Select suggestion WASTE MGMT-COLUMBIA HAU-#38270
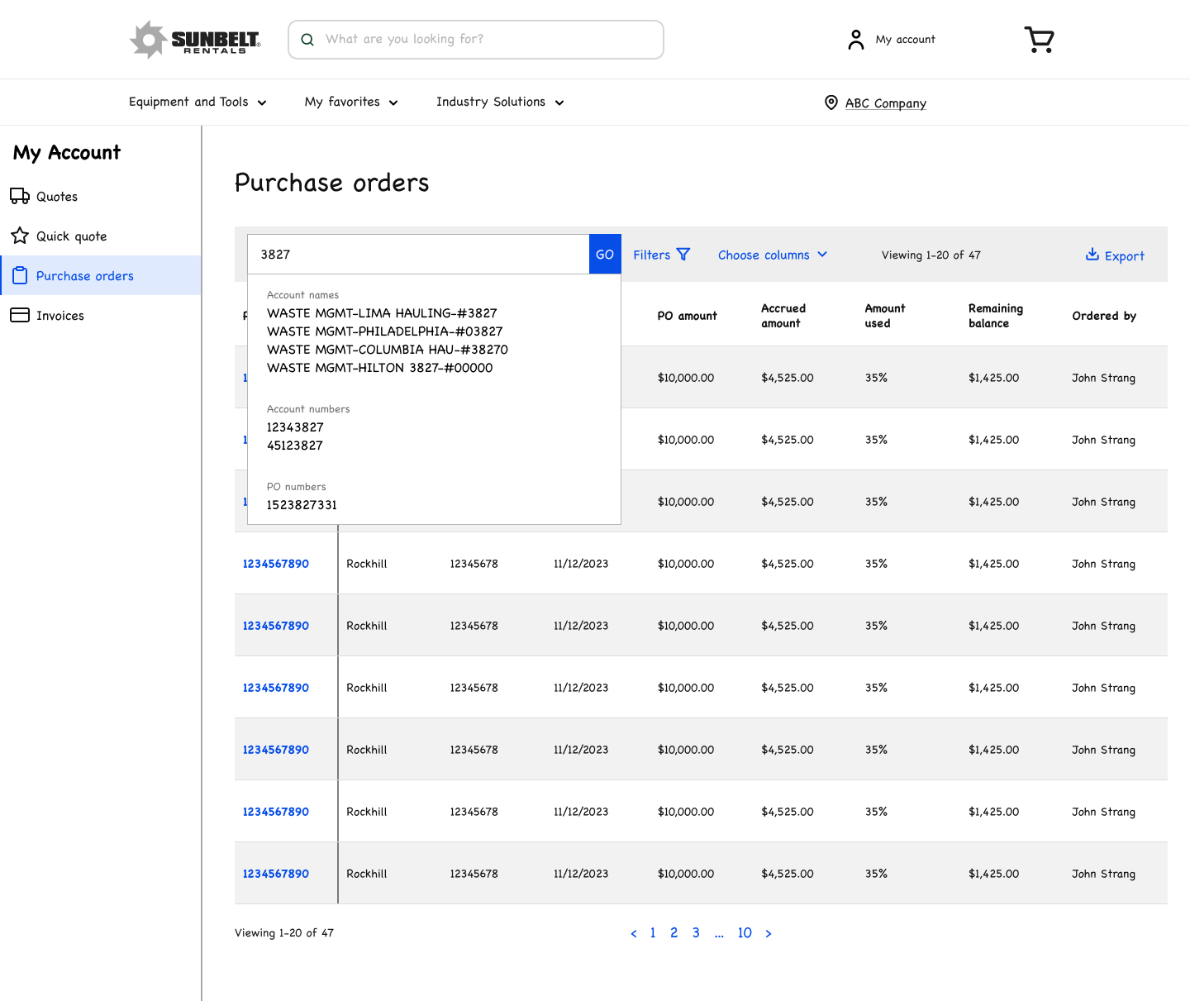 click(x=388, y=350)
